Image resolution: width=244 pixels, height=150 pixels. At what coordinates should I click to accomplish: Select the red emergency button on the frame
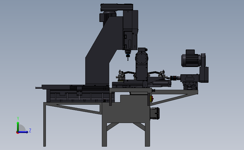[152, 98]
